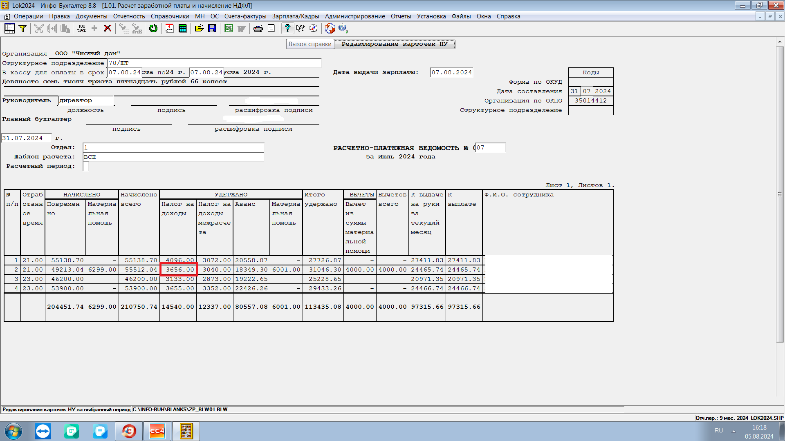
Task: Click the vedomost number field 07
Action: click(490, 147)
